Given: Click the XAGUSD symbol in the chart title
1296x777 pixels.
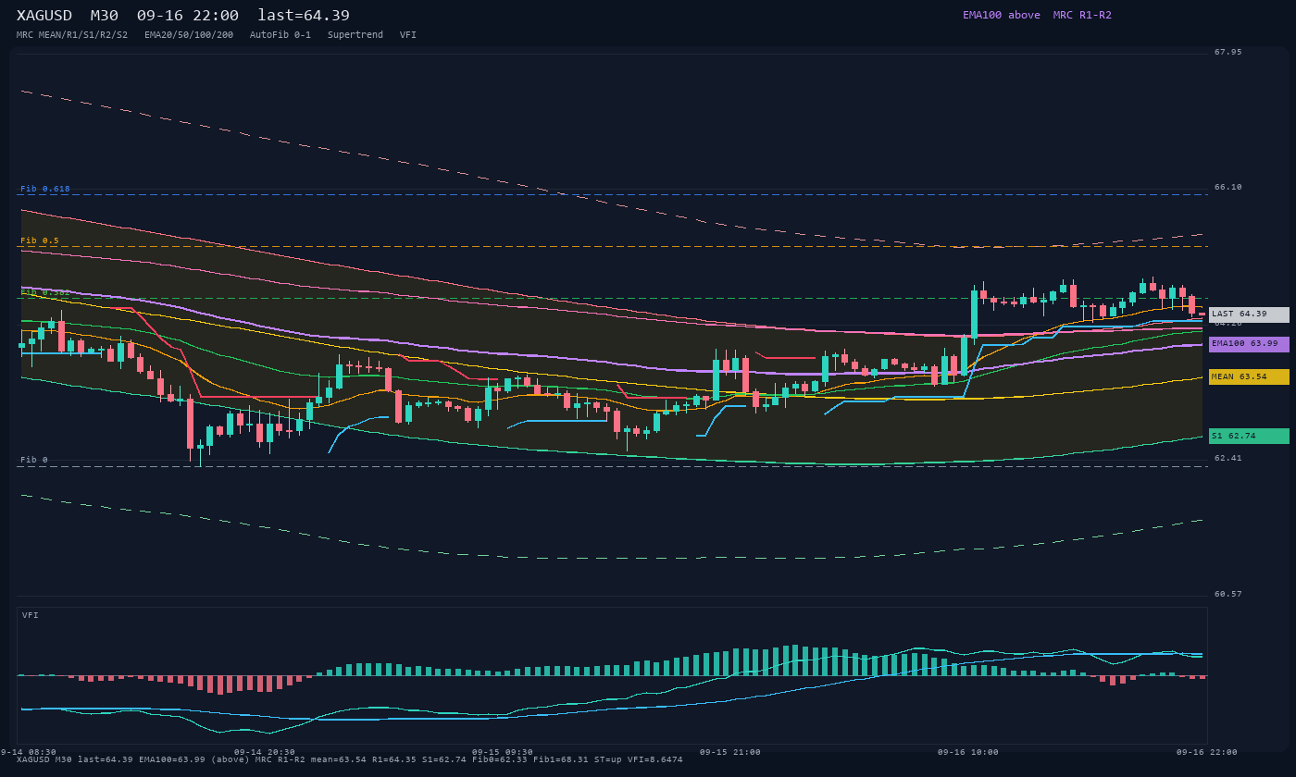Looking at the screenshot, I should [44, 15].
